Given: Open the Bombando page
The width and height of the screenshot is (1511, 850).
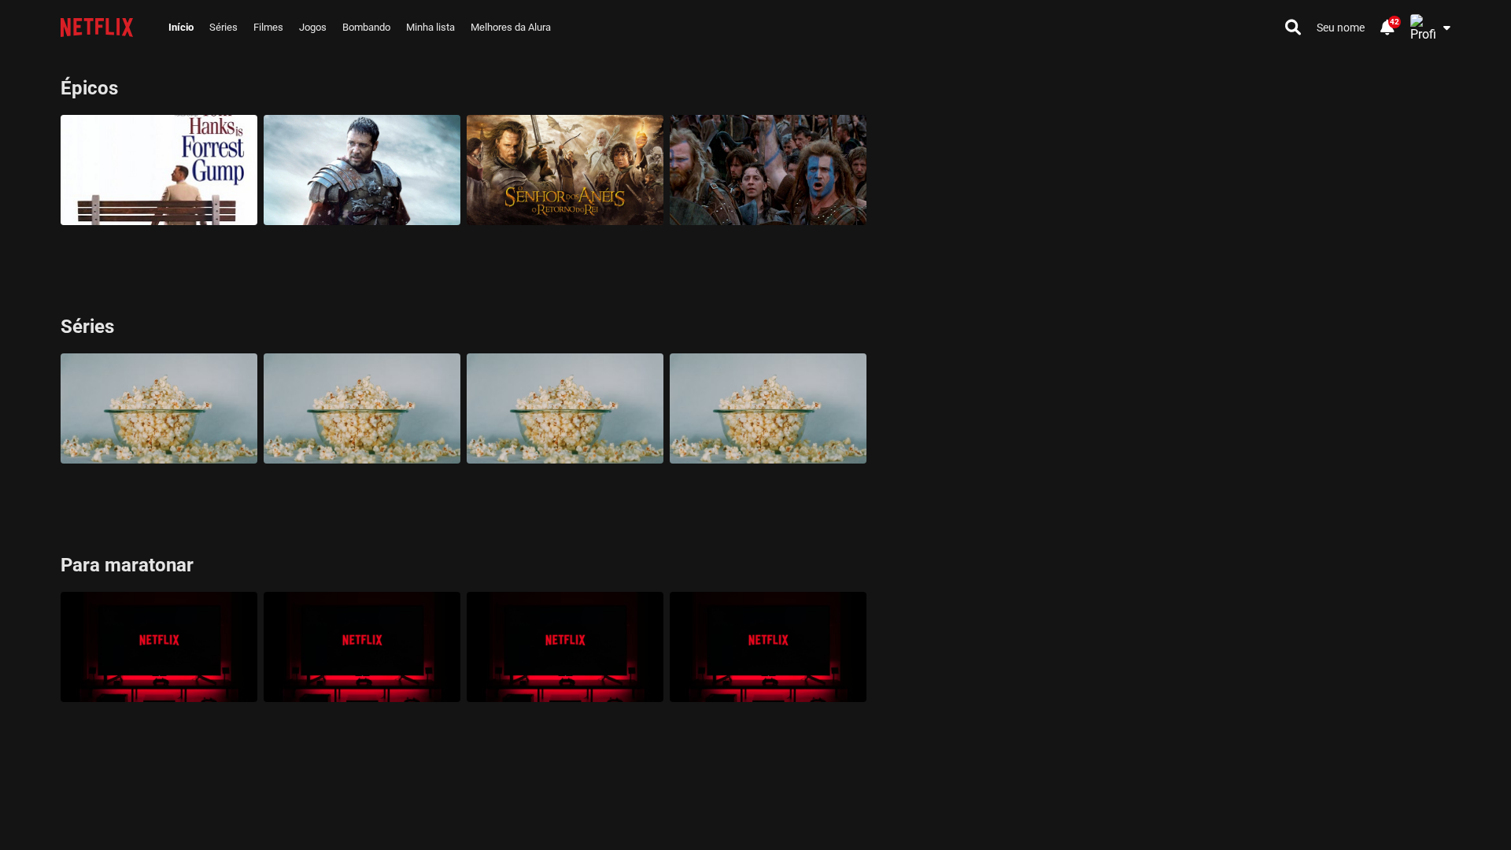Looking at the screenshot, I should click(x=366, y=27).
